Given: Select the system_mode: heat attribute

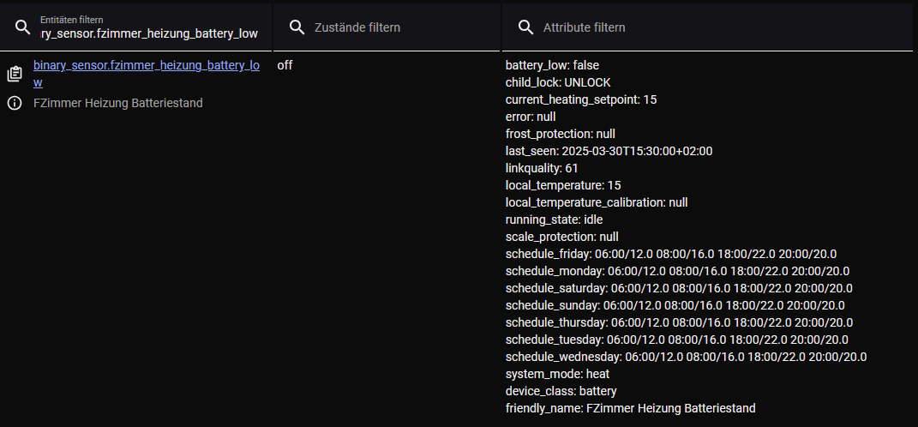Looking at the screenshot, I should (x=557, y=374).
